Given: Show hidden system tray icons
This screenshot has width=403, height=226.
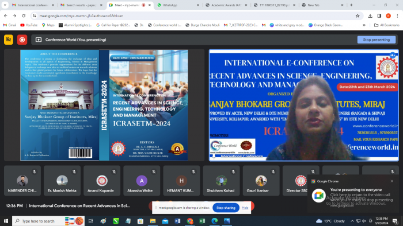Looking at the screenshot, I should [352, 221].
